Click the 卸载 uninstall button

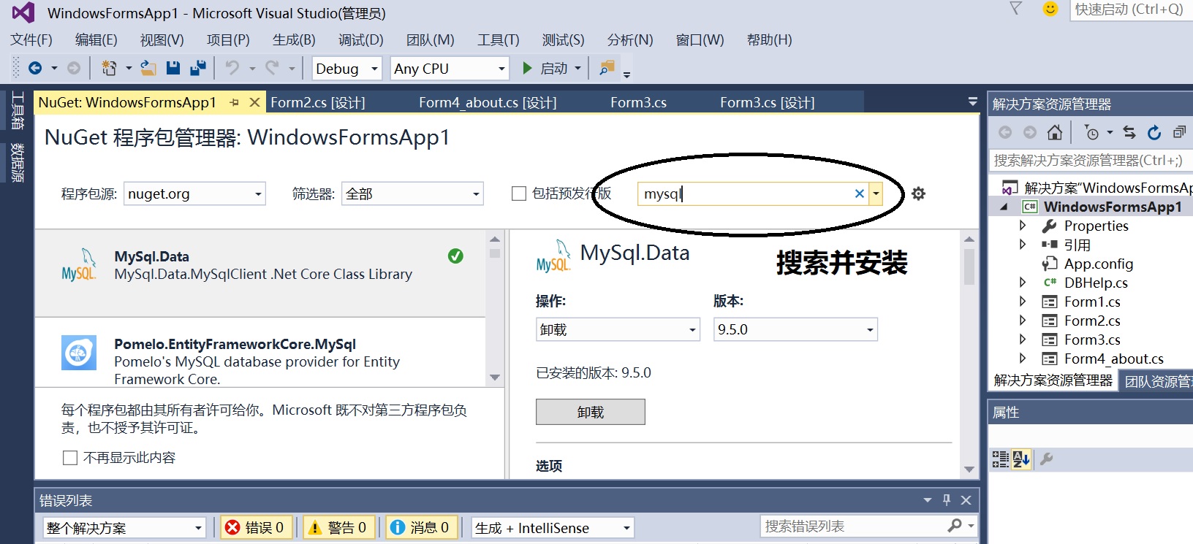pyautogui.click(x=591, y=412)
